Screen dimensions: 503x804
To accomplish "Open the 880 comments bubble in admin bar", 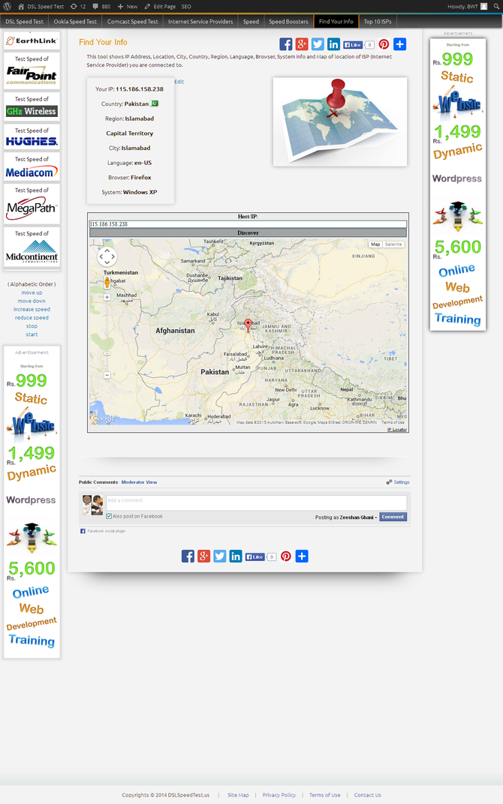I will (x=101, y=7).
